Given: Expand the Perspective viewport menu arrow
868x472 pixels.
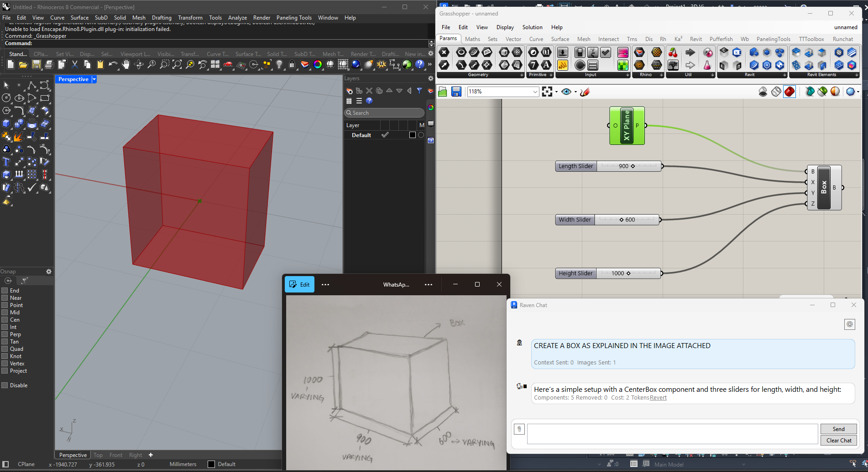Looking at the screenshot, I should (94, 79).
